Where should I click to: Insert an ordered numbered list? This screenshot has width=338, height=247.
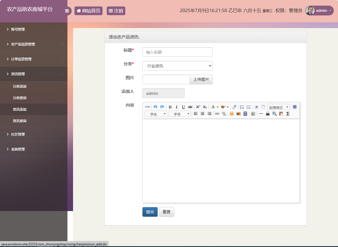point(242,107)
